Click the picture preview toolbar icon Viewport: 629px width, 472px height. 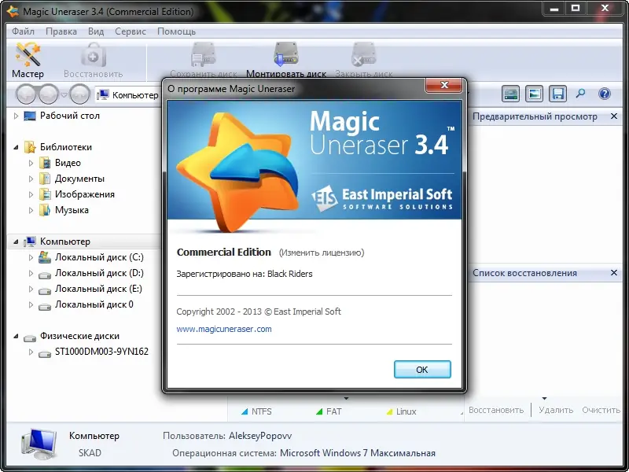click(534, 94)
